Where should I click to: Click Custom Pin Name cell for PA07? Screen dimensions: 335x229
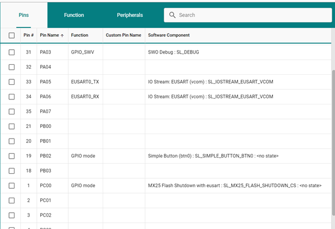coord(123,111)
